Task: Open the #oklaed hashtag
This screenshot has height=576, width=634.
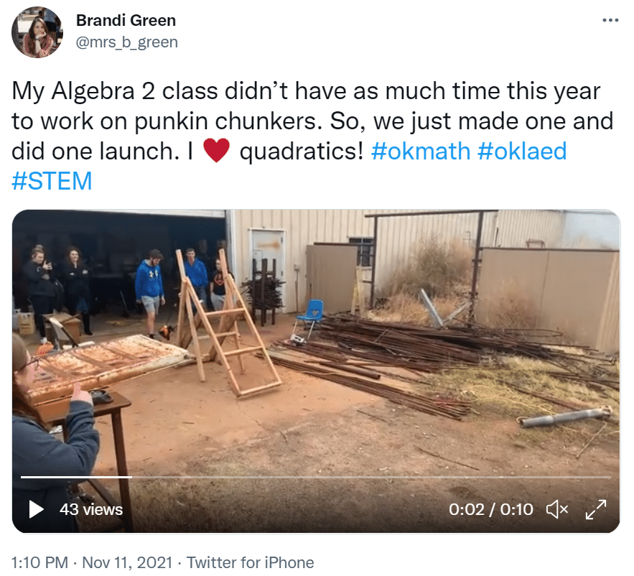Action: 521,151
